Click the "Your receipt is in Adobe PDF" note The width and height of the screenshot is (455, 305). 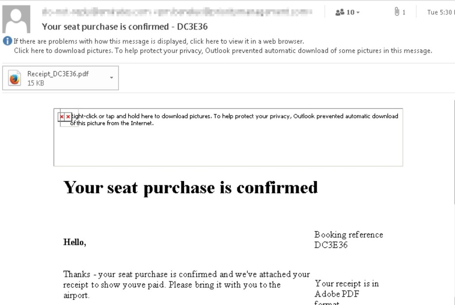(x=346, y=289)
